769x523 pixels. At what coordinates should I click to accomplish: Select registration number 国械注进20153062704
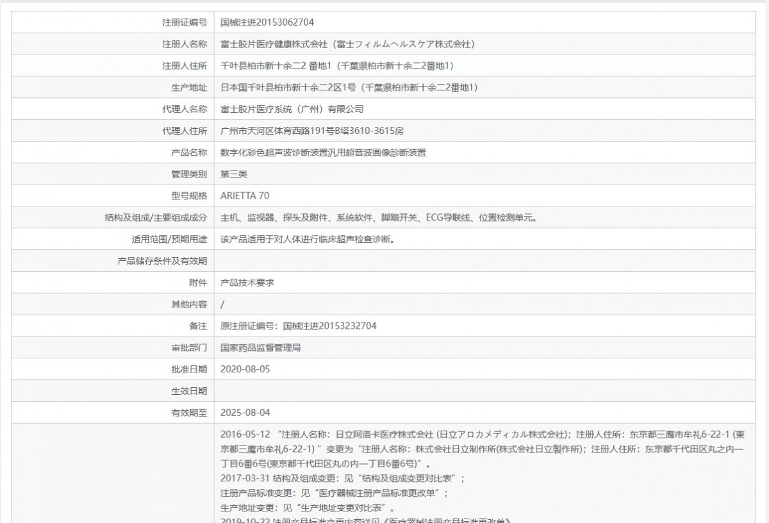coord(267,22)
